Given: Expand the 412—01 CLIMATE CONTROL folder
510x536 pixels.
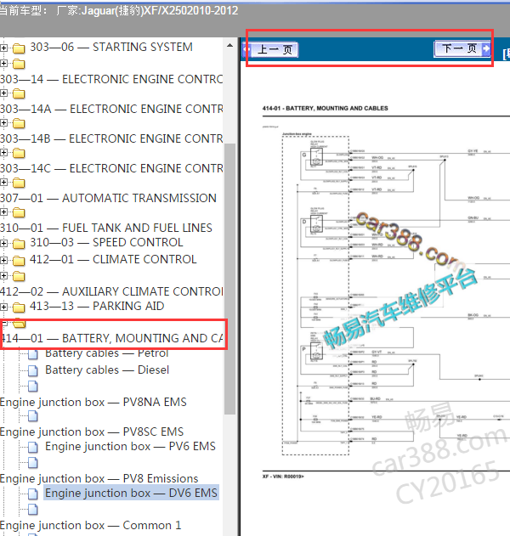Looking at the screenshot, I should [x=3, y=261].
